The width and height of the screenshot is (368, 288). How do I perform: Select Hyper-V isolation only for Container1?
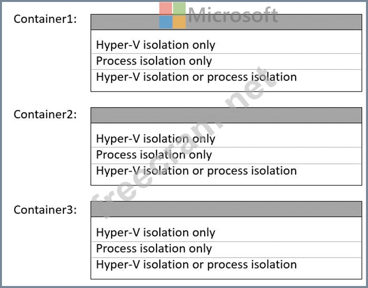click(x=156, y=45)
